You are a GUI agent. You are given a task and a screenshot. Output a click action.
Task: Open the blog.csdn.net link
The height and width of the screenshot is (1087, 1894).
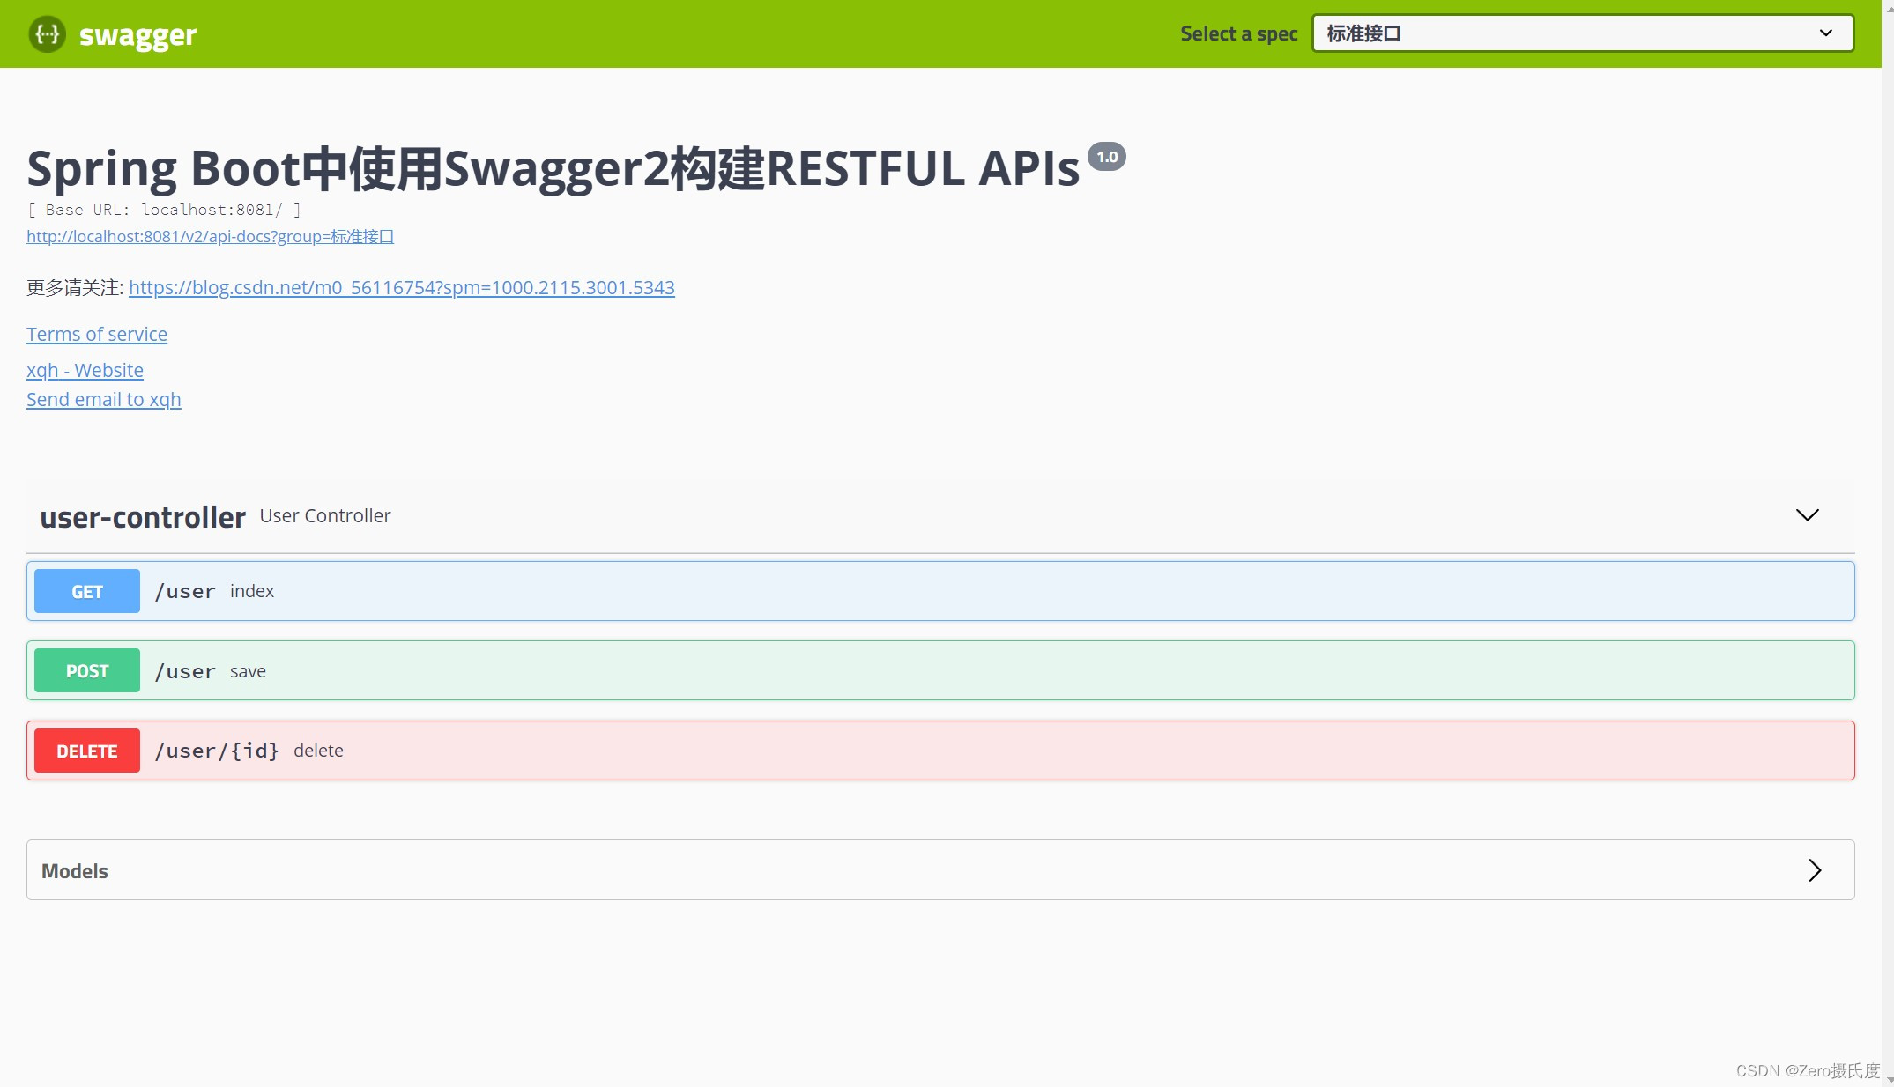[x=402, y=287]
